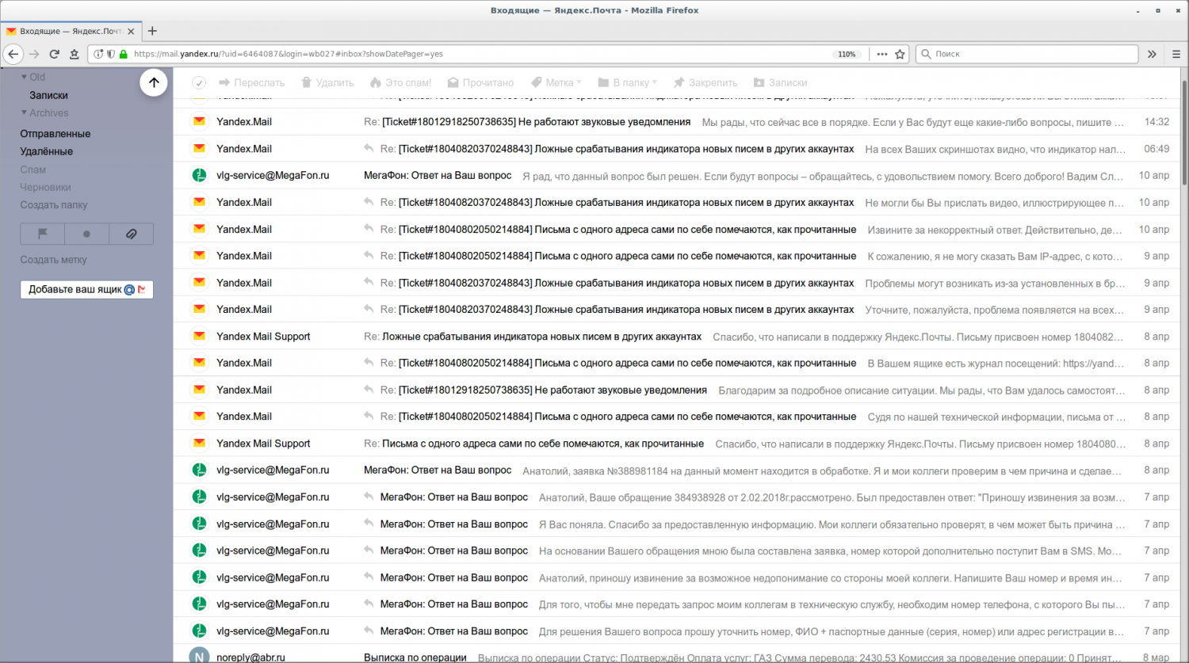Click Yandex Mail Support avatar for 'Re: Ложные срабатывания'
This screenshot has width=1189, height=663.
tap(200, 336)
